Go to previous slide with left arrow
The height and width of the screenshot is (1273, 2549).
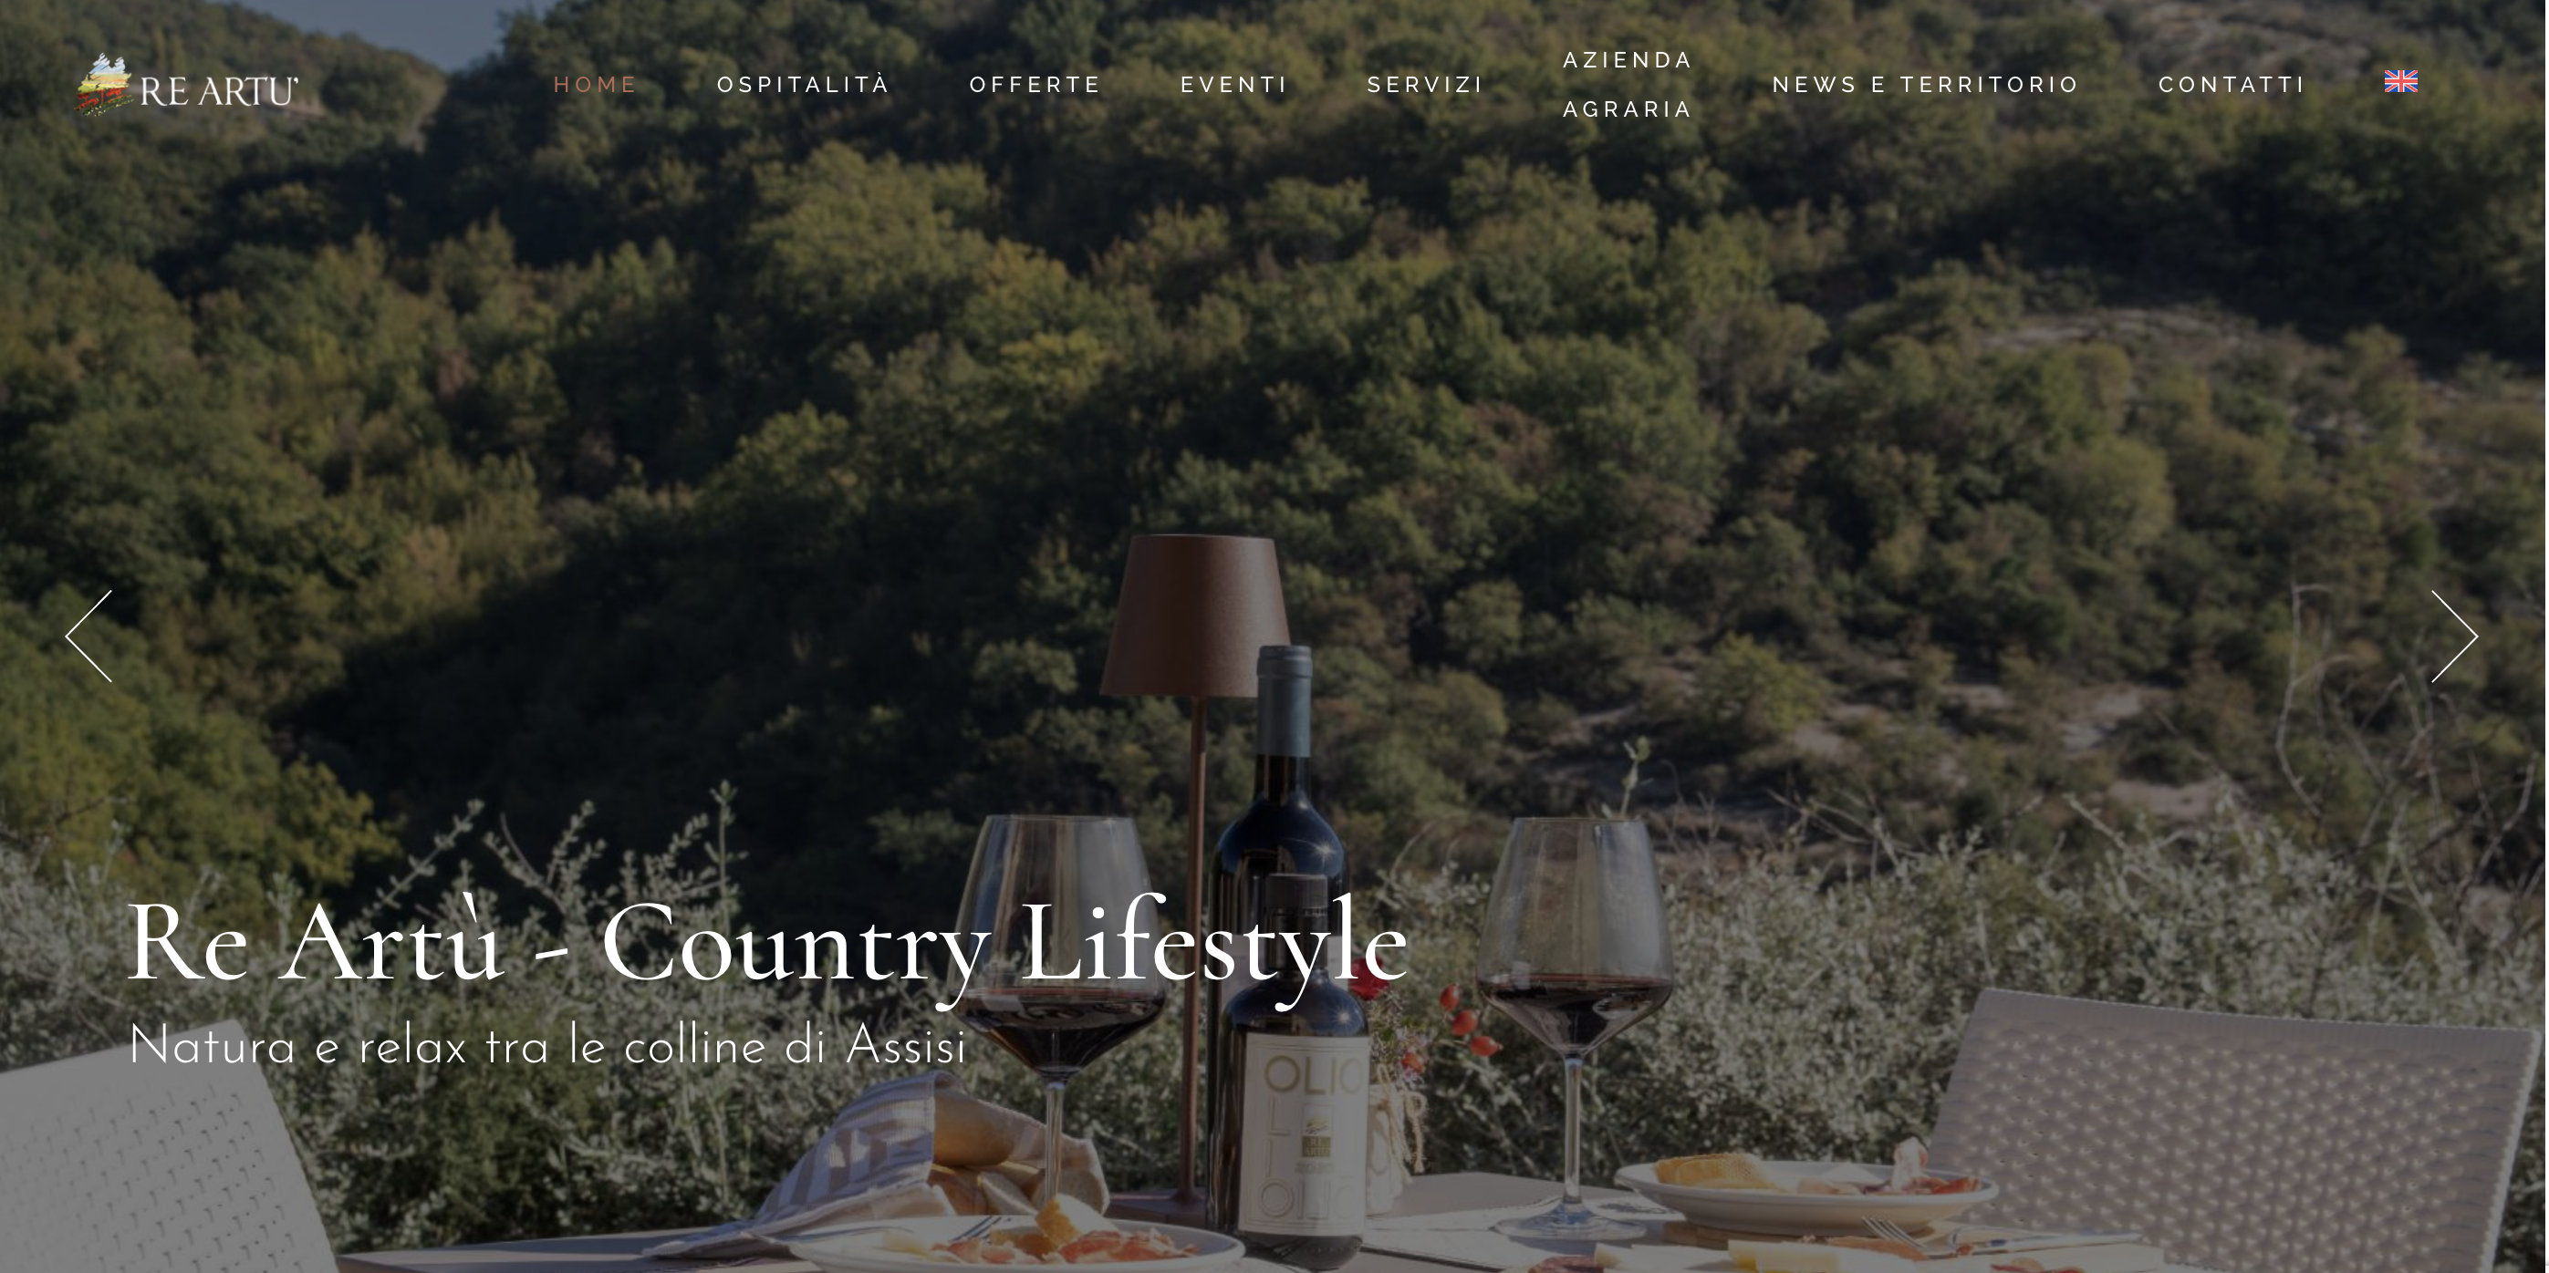coord(89,636)
